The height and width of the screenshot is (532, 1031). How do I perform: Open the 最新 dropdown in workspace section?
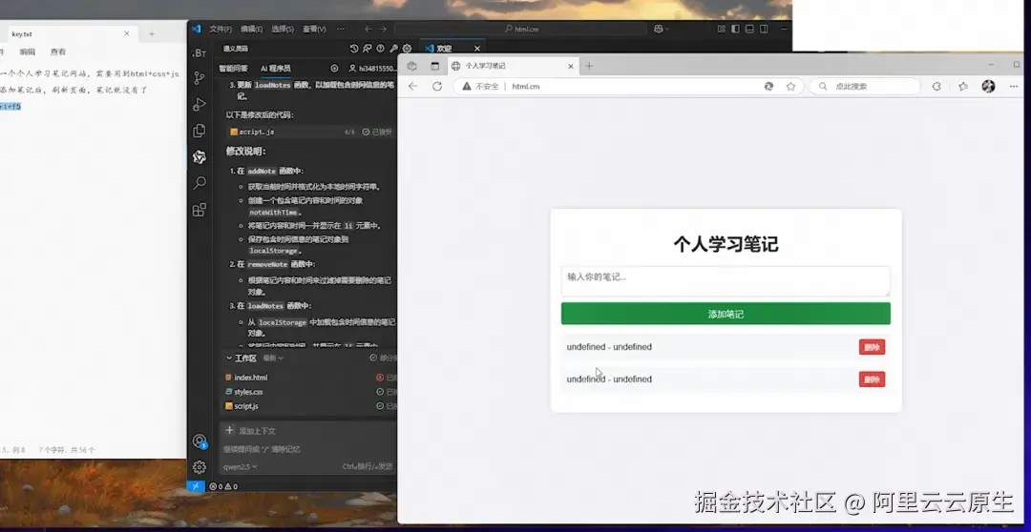pos(273,358)
